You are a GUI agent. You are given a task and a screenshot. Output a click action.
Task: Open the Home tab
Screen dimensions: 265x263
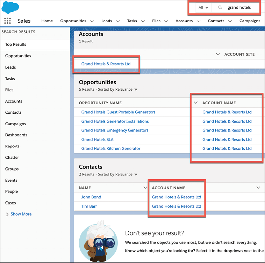[47, 21]
